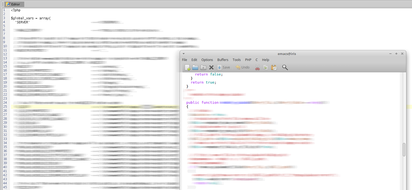Click the New file icon in emacs toolbar
Viewport: 412px width, 190px height.
(187, 68)
